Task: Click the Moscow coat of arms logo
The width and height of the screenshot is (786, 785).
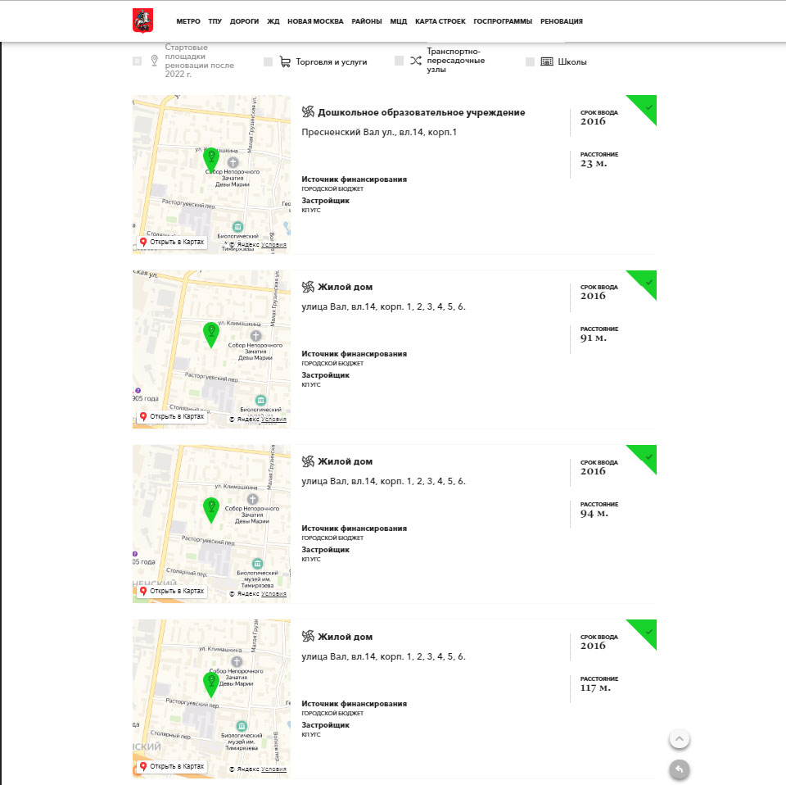Action: (142, 21)
